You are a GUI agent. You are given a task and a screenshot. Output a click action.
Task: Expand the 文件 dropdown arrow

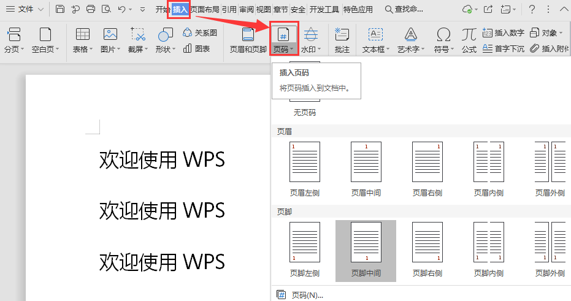[x=40, y=9]
